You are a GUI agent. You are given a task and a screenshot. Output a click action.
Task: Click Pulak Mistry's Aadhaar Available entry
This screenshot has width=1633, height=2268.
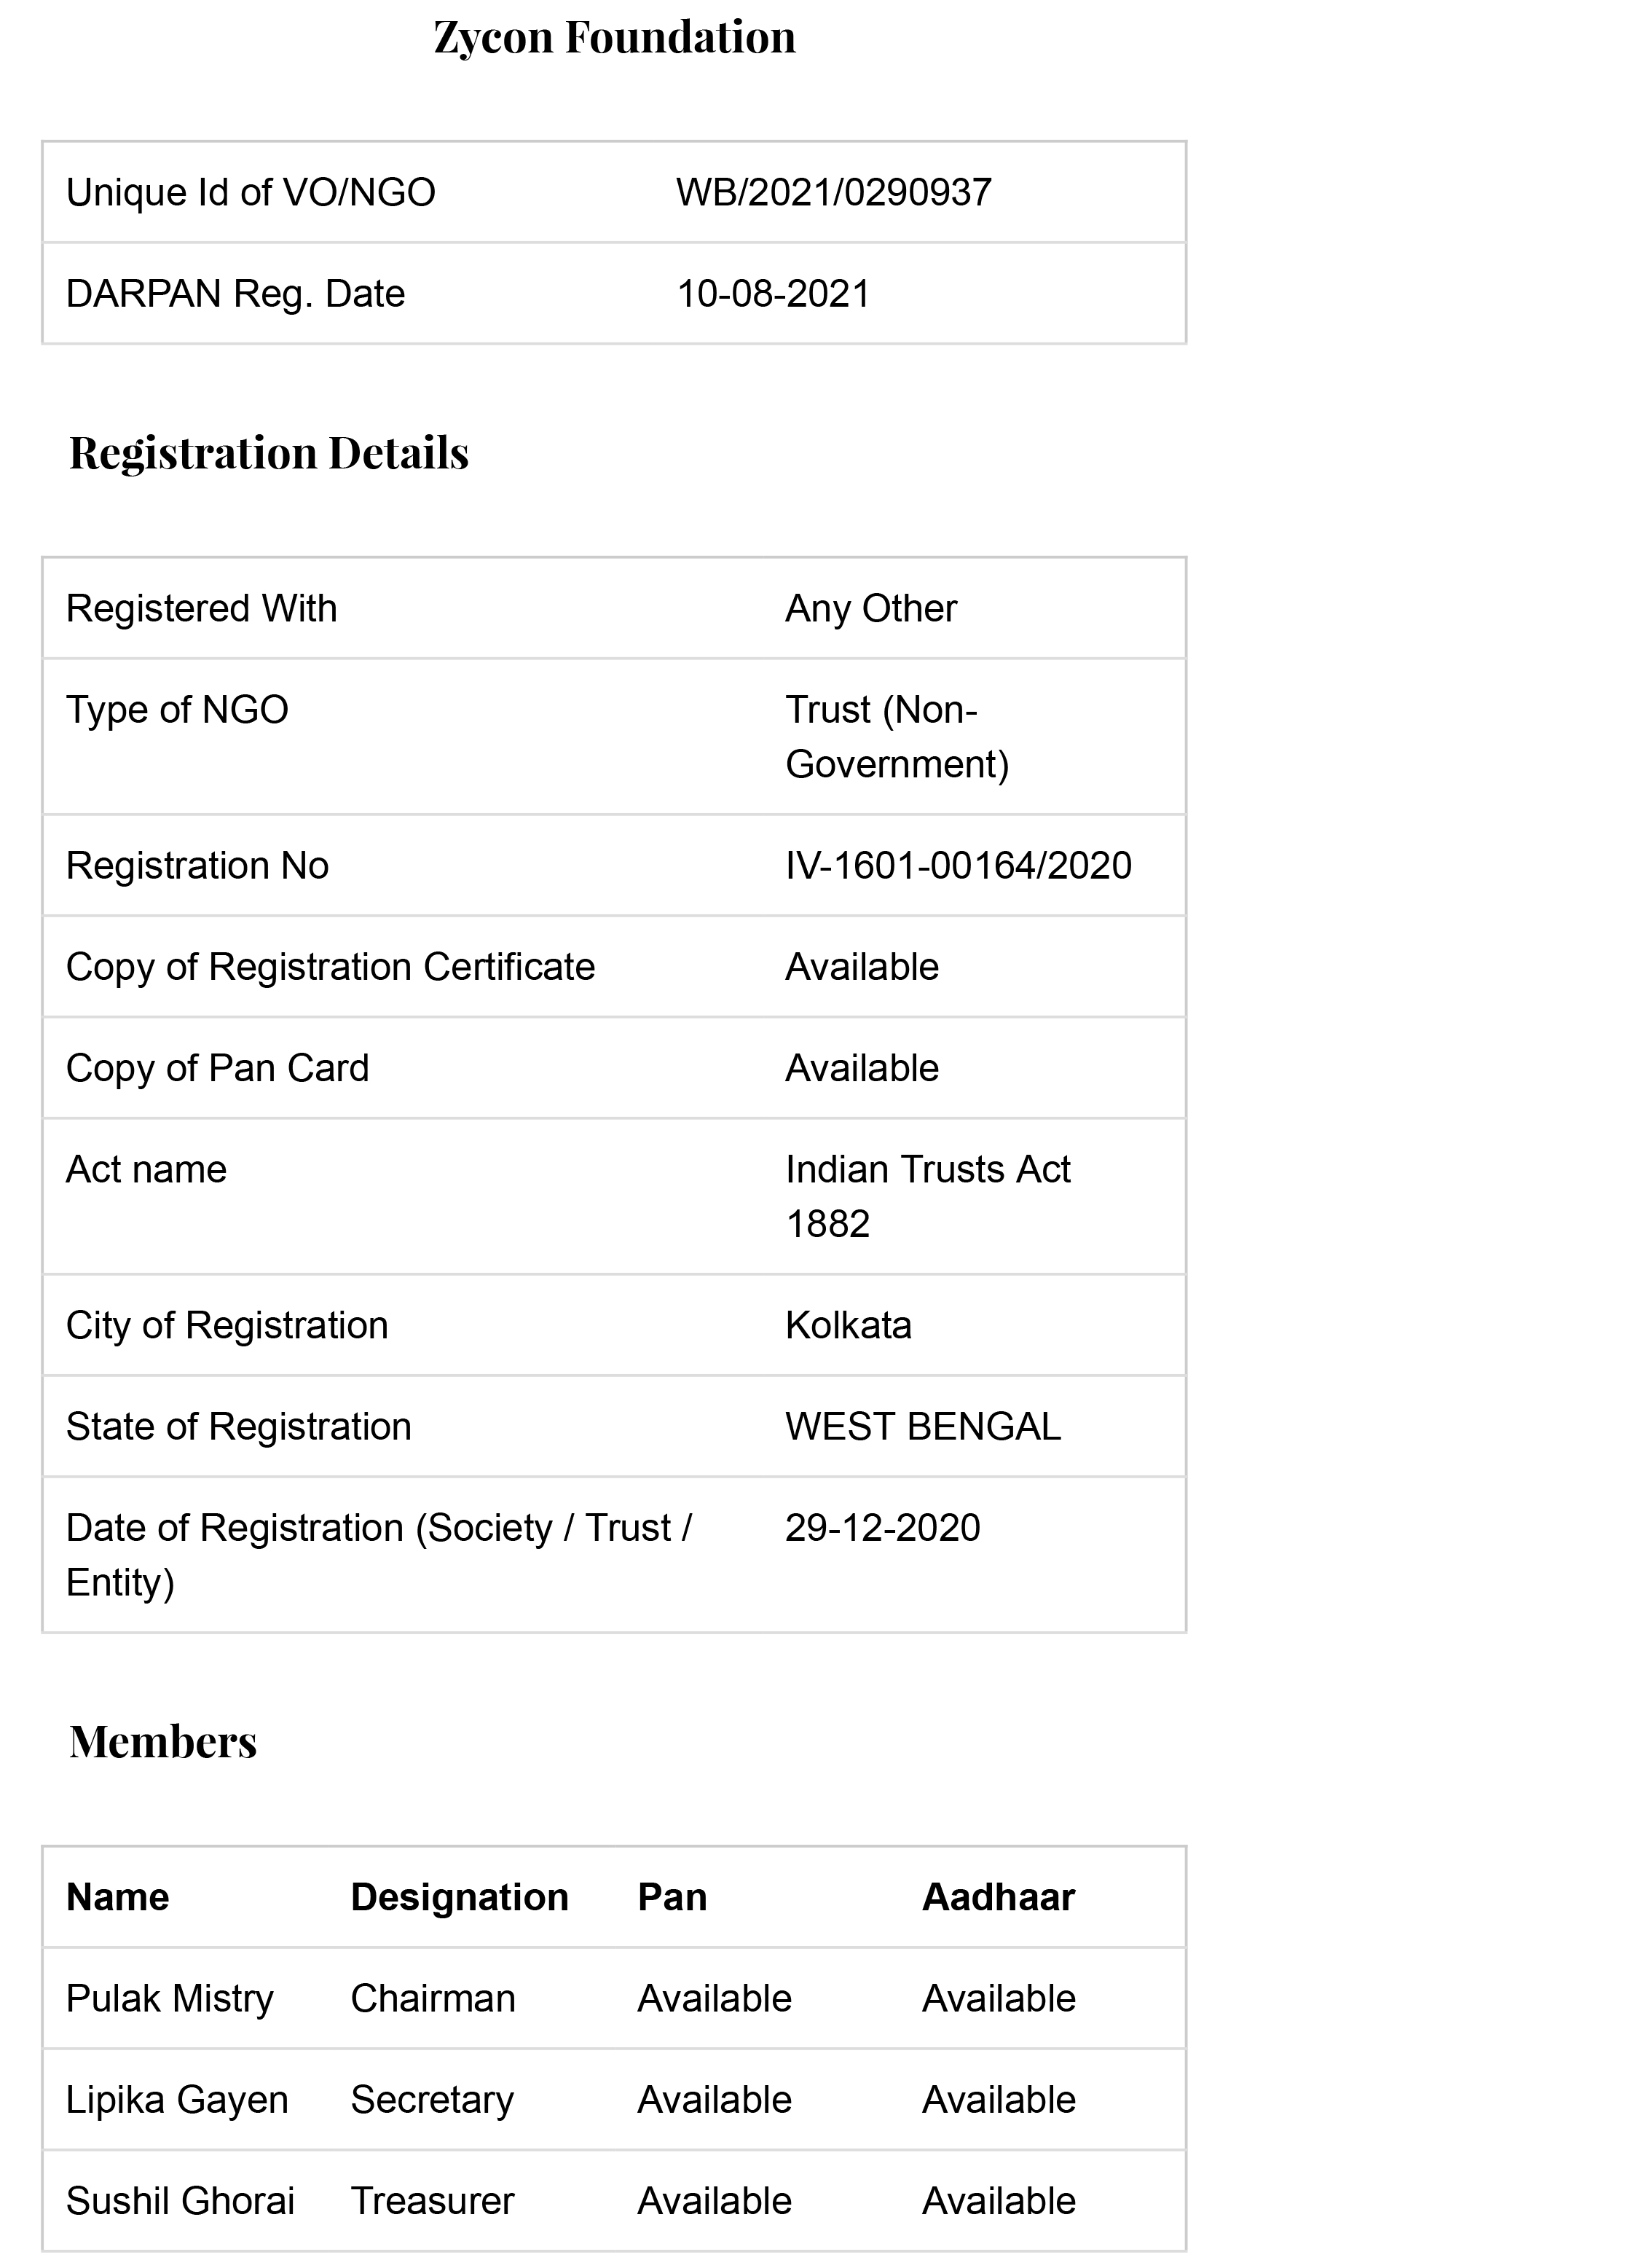[998, 1999]
